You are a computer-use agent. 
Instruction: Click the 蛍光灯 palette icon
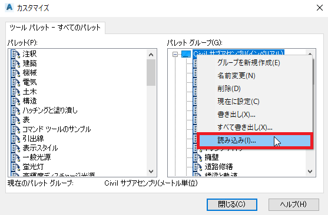click(x=15, y=167)
